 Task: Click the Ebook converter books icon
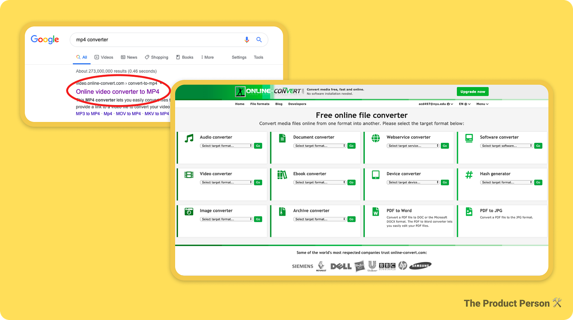[282, 175]
